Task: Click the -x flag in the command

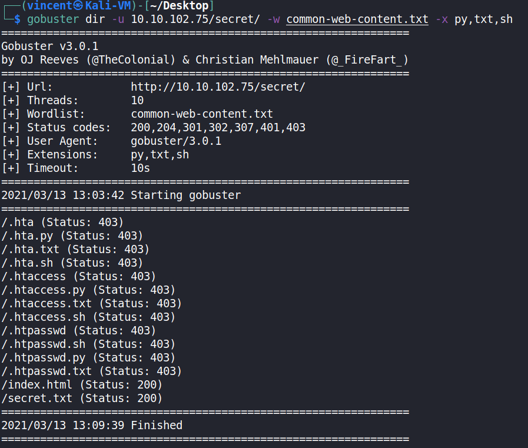Action: click(441, 19)
